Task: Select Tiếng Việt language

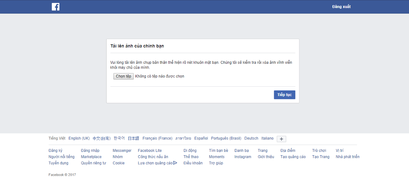Action: click(x=57, y=138)
